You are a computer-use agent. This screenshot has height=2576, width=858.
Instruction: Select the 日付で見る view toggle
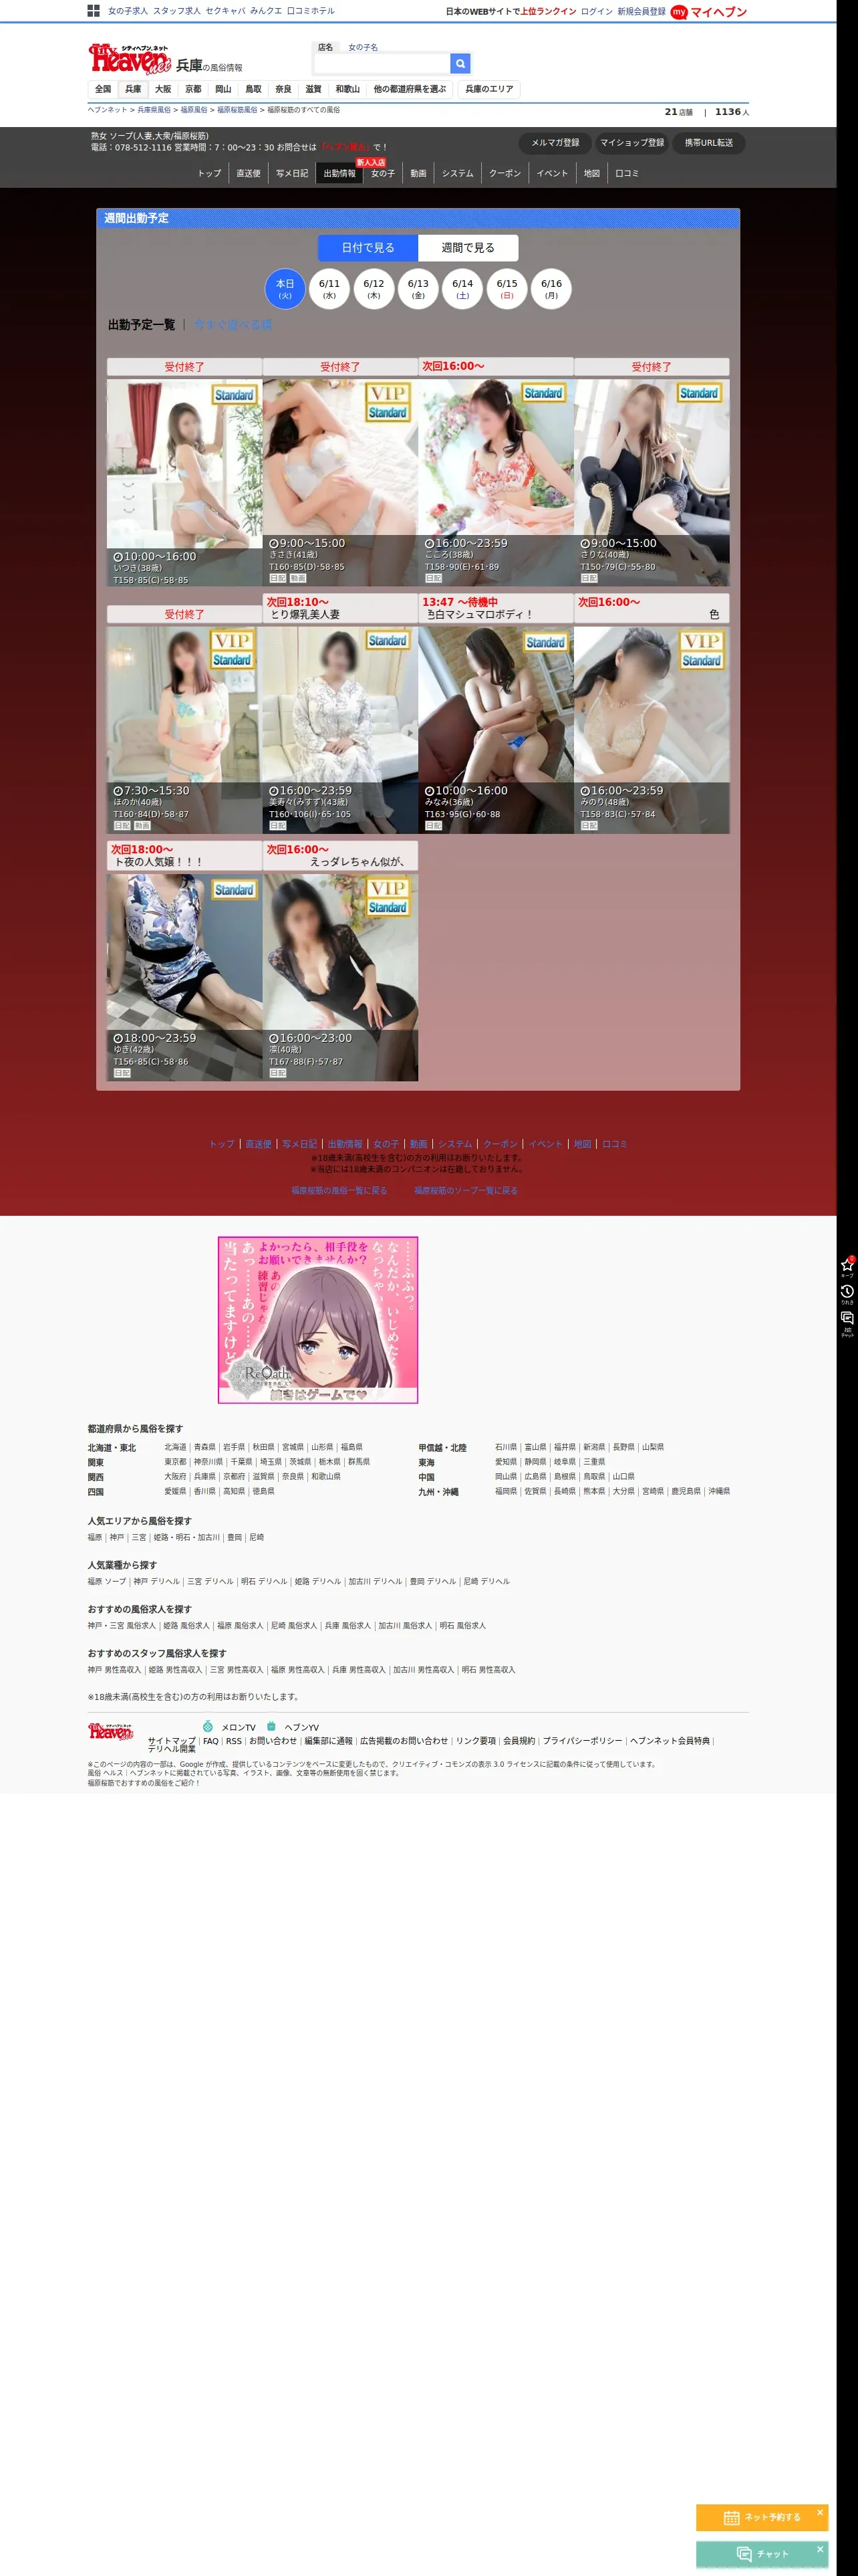tap(368, 248)
